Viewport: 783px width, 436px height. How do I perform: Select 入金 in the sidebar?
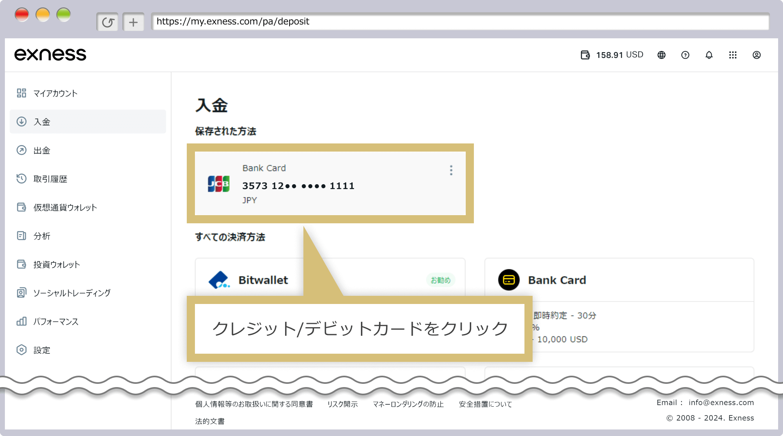tap(88, 121)
